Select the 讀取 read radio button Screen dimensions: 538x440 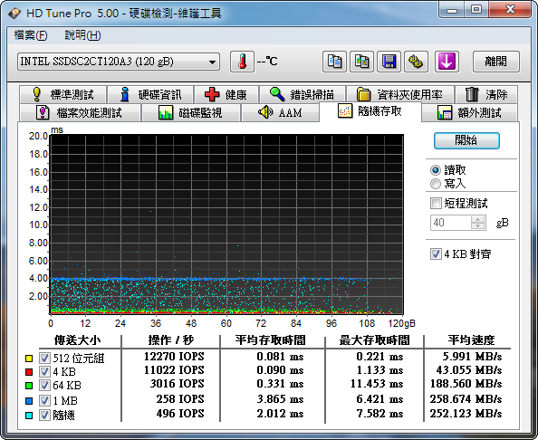pos(436,170)
